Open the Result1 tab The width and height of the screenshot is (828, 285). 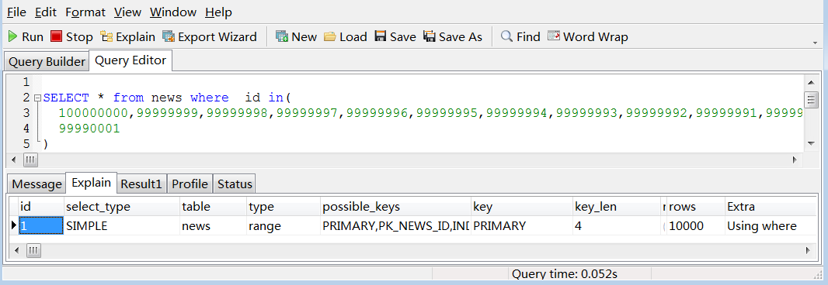141,184
